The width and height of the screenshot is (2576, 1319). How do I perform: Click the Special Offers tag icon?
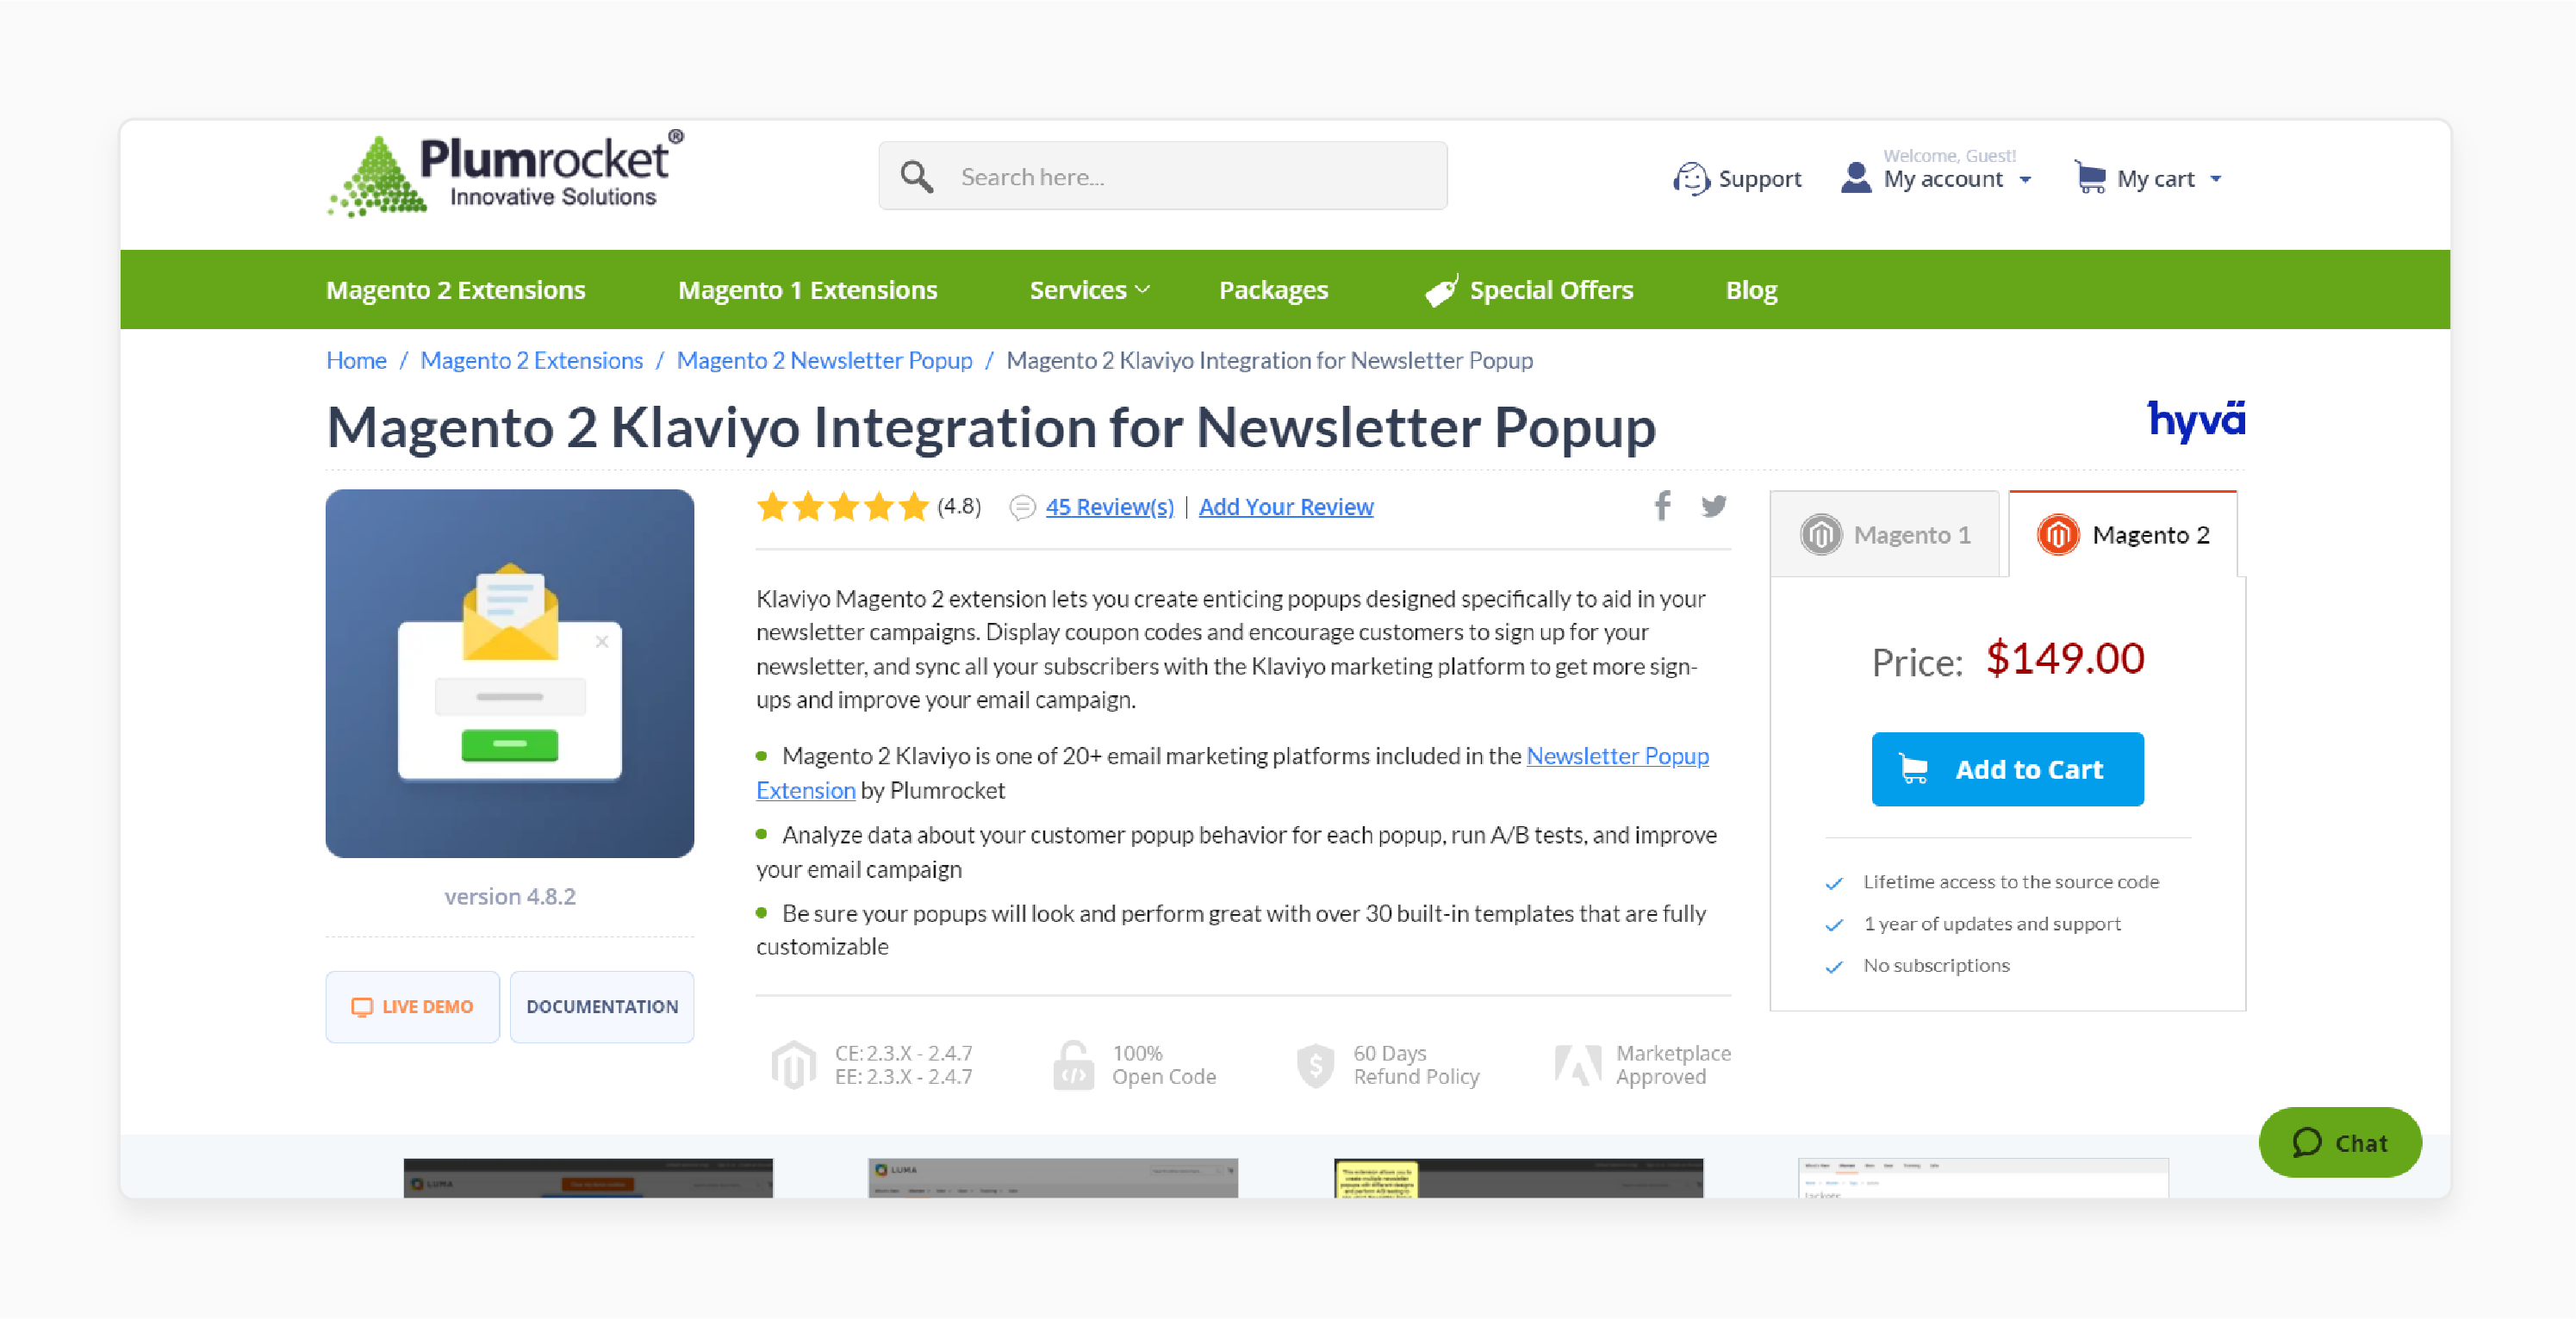click(1442, 290)
